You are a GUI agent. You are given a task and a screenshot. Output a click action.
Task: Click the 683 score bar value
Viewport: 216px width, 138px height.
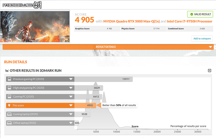pyautogui.click(x=77, y=123)
